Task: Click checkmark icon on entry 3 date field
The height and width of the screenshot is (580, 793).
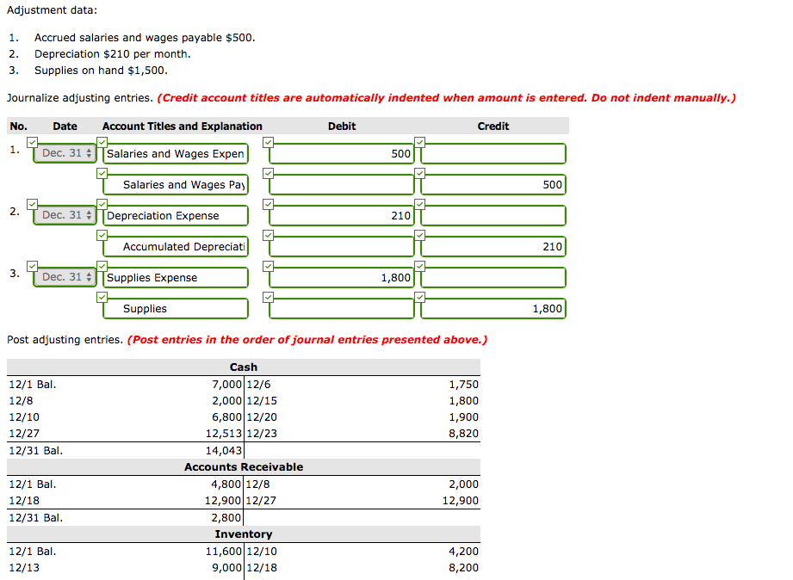Action: (33, 266)
